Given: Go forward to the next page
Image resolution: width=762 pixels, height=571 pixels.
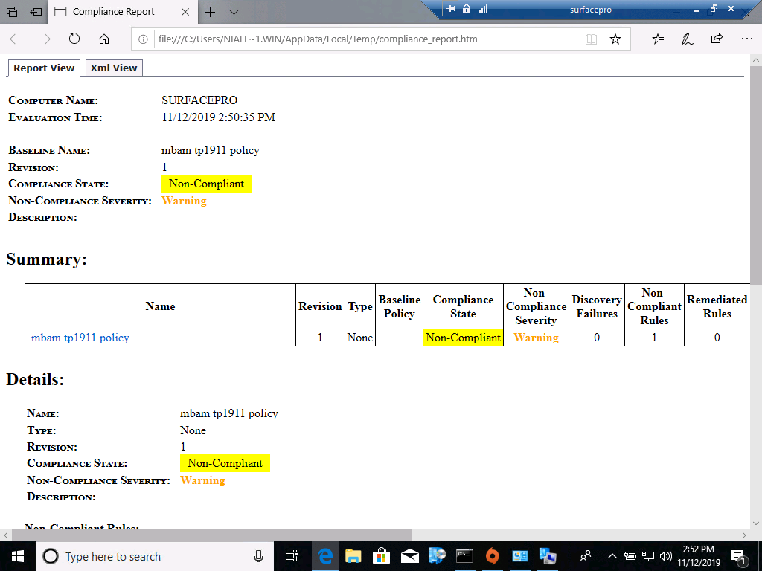Looking at the screenshot, I should (x=45, y=39).
